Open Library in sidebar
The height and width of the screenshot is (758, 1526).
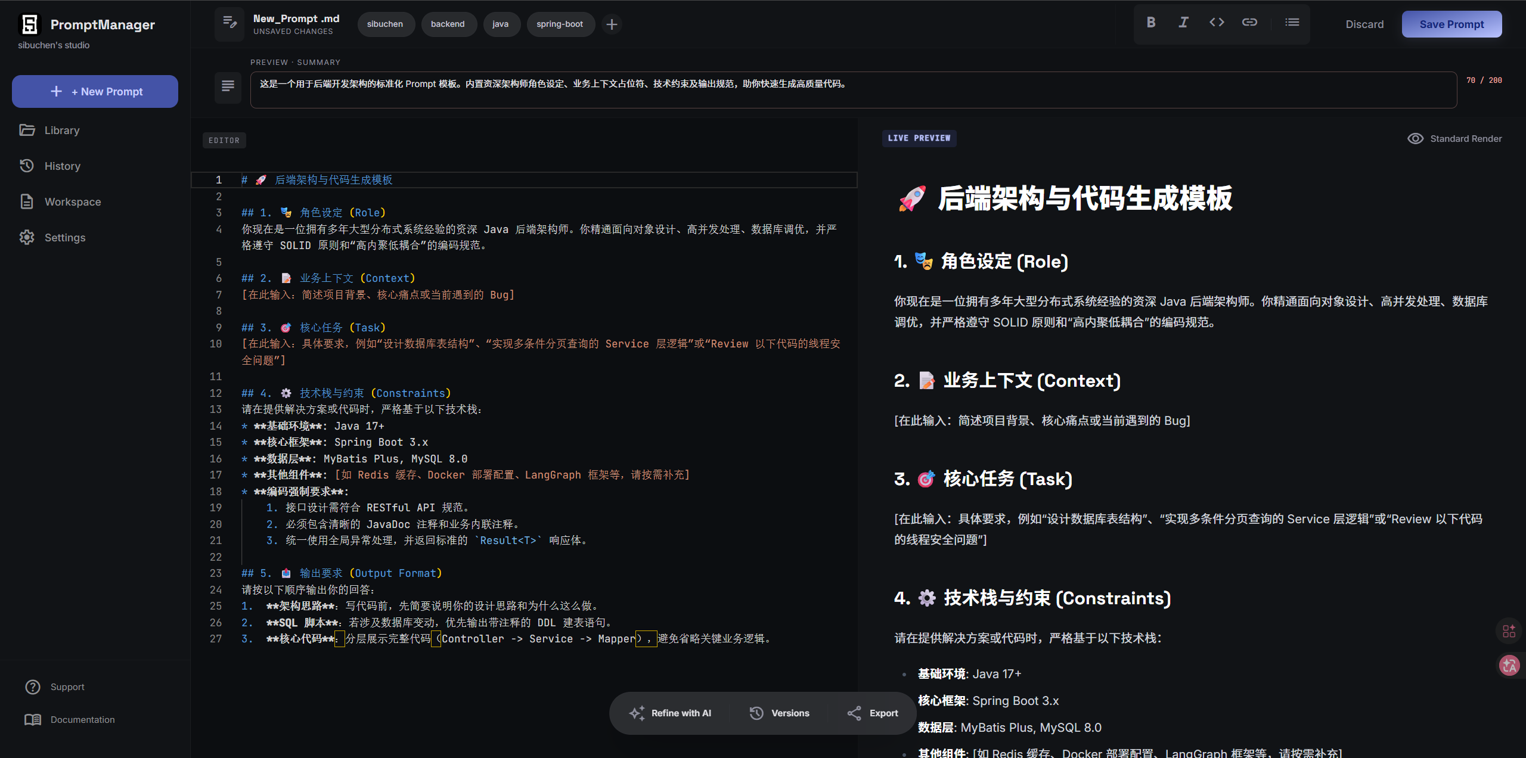point(61,131)
